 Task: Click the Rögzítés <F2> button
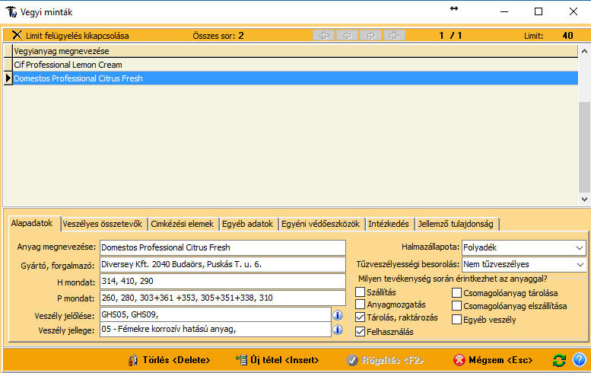(x=385, y=360)
